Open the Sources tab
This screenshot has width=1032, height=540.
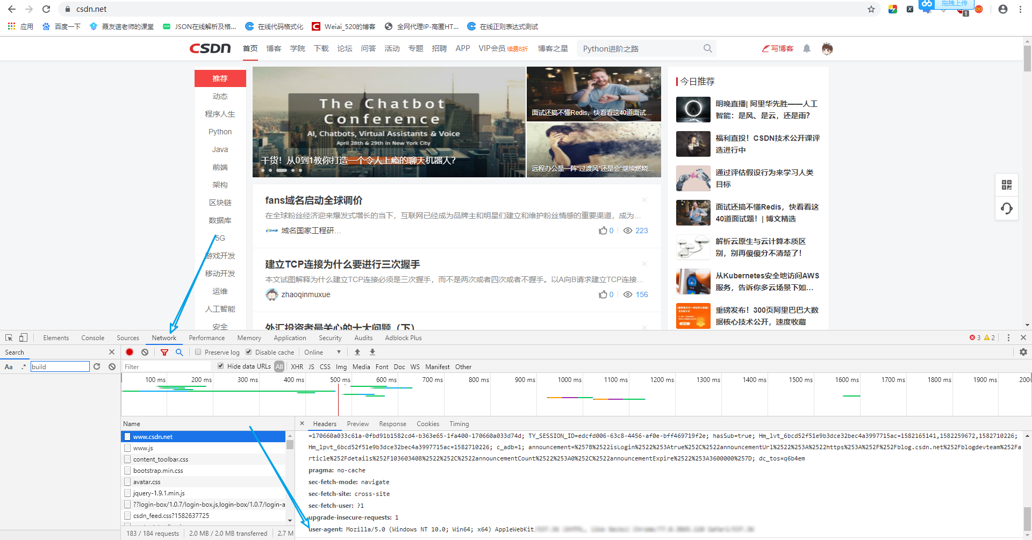128,337
